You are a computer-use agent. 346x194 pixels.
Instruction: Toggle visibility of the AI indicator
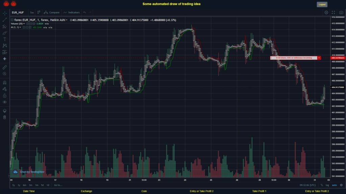point(24,28)
